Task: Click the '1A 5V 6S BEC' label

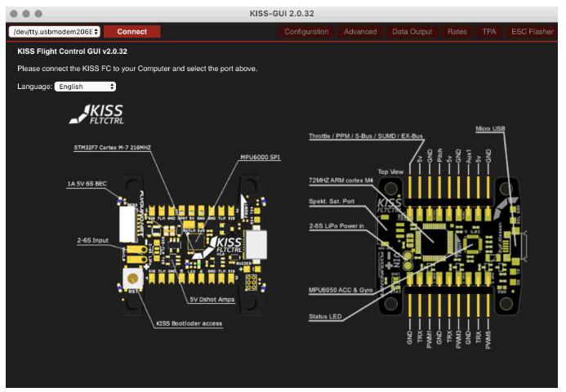Action: 87,184
